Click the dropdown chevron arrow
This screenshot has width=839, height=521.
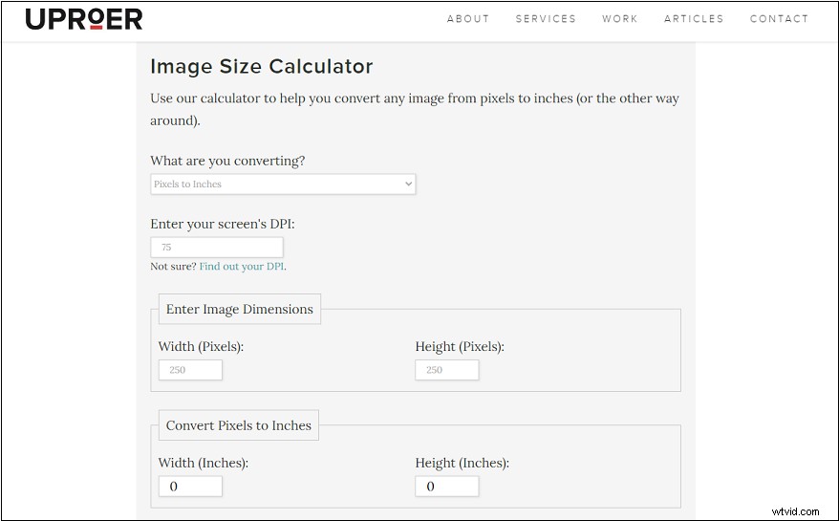click(408, 184)
